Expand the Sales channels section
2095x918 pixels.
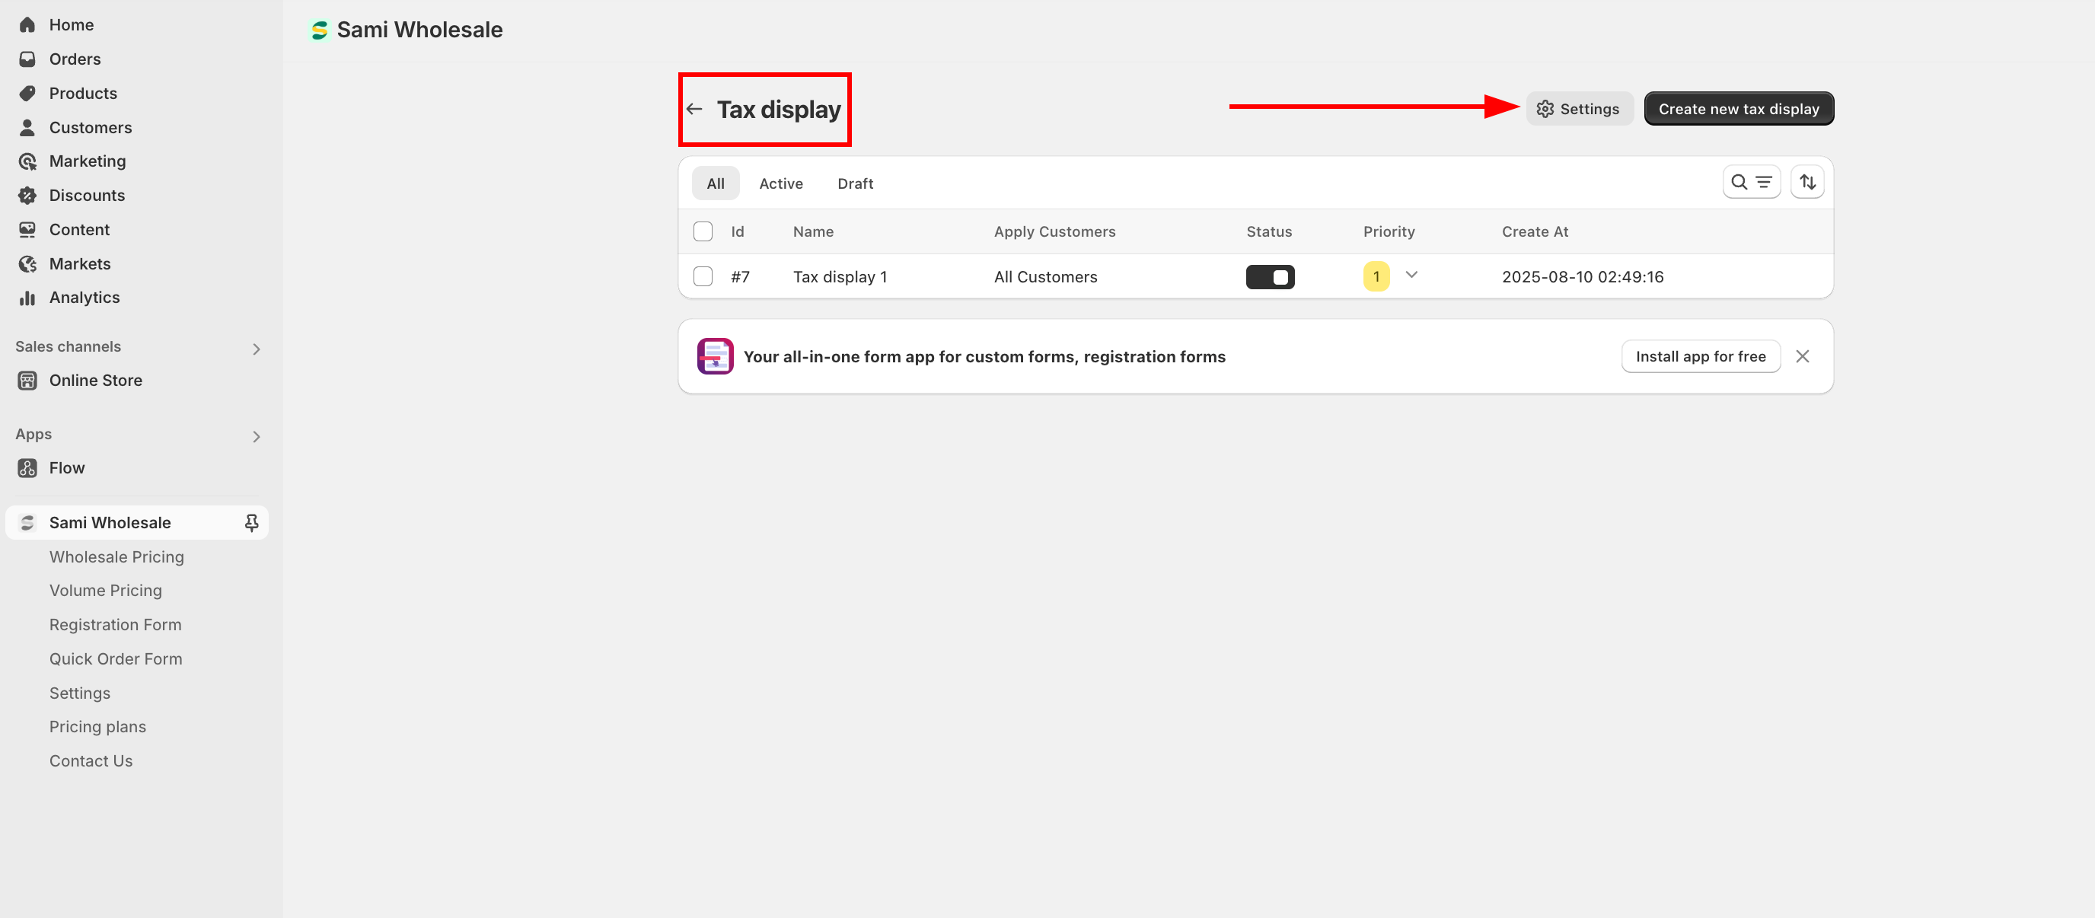click(257, 349)
